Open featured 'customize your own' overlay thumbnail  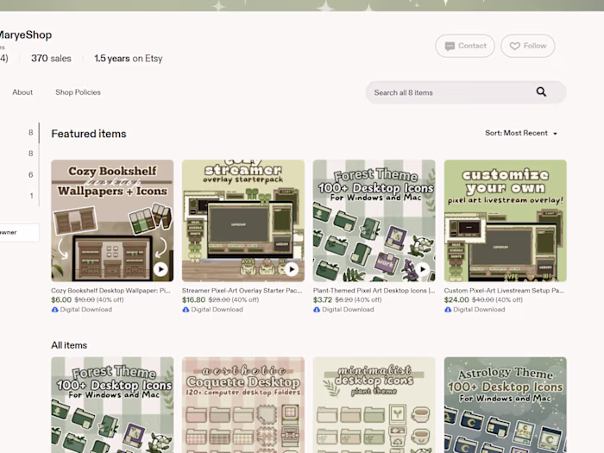tap(505, 221)
